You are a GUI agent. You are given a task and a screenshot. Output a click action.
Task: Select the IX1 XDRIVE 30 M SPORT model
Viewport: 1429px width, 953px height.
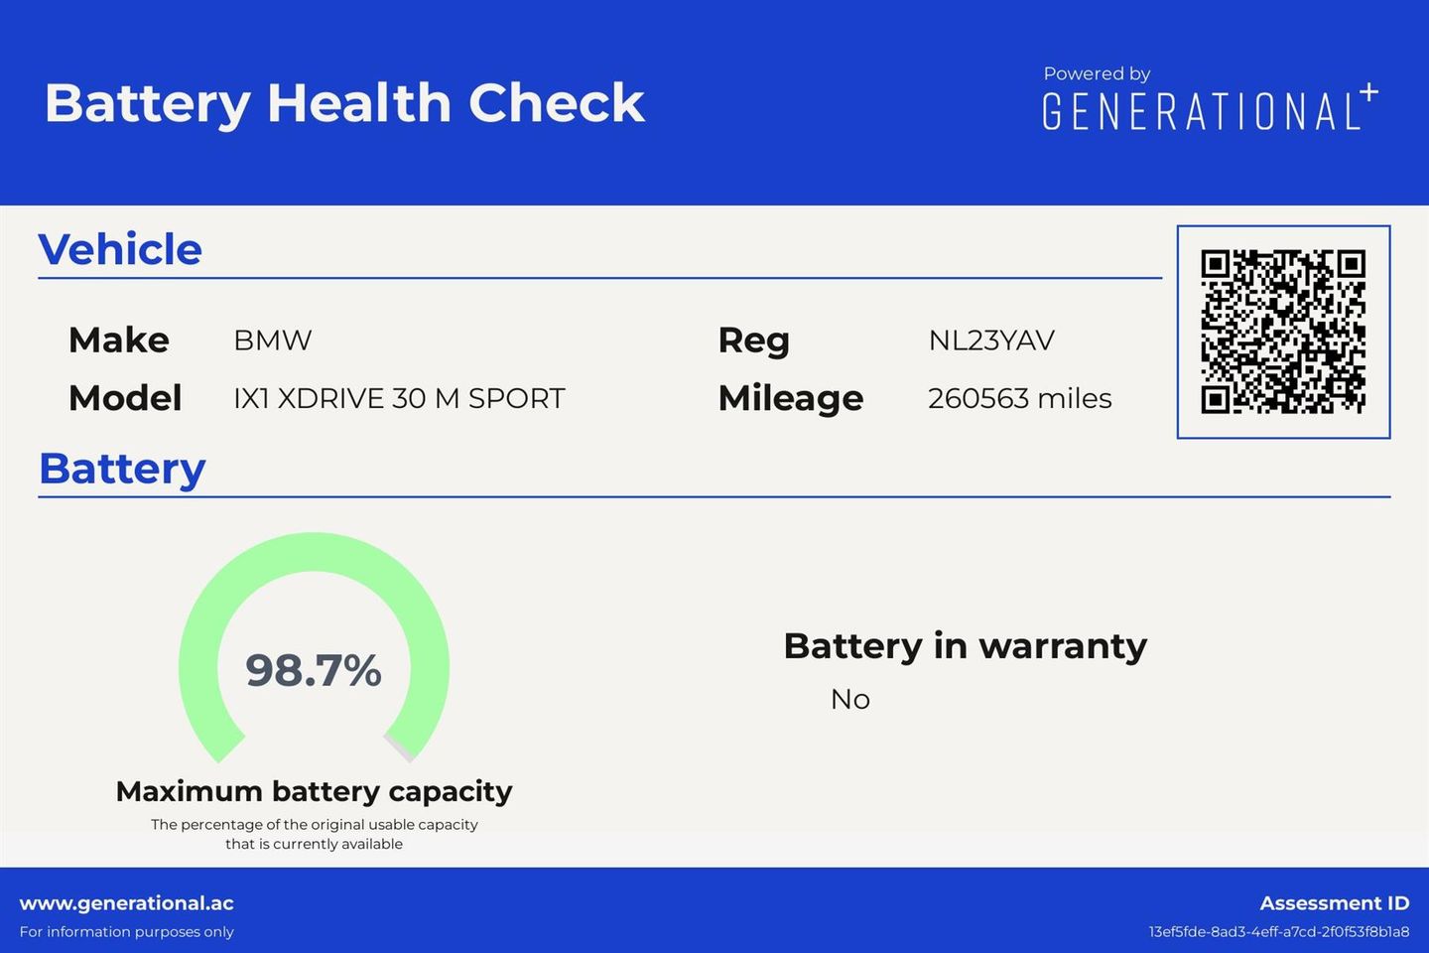click(x=399, y=398)
